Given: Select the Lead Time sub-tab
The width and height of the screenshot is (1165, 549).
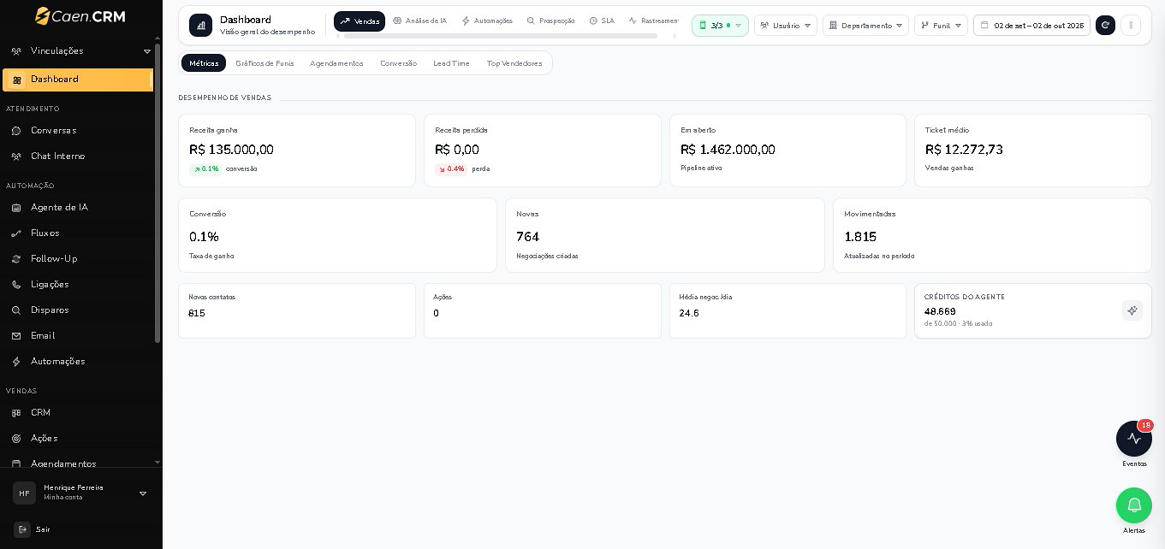Looking at the screenshot, I should point(451,63).
